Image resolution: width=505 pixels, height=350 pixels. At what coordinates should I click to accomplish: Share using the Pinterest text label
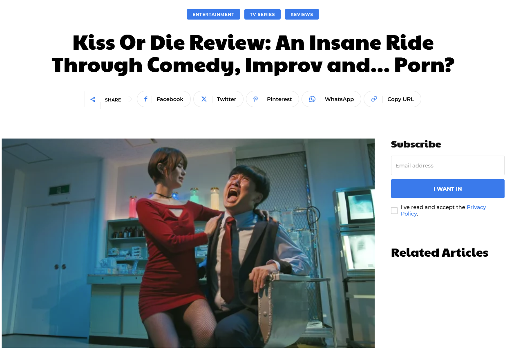click(279, 99)
